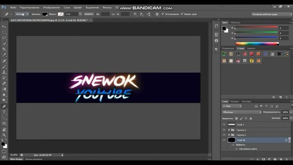The height and width of the screenshot is (165, 293).
Task: Open the Шрифт menu
Action: coord(78,7)
